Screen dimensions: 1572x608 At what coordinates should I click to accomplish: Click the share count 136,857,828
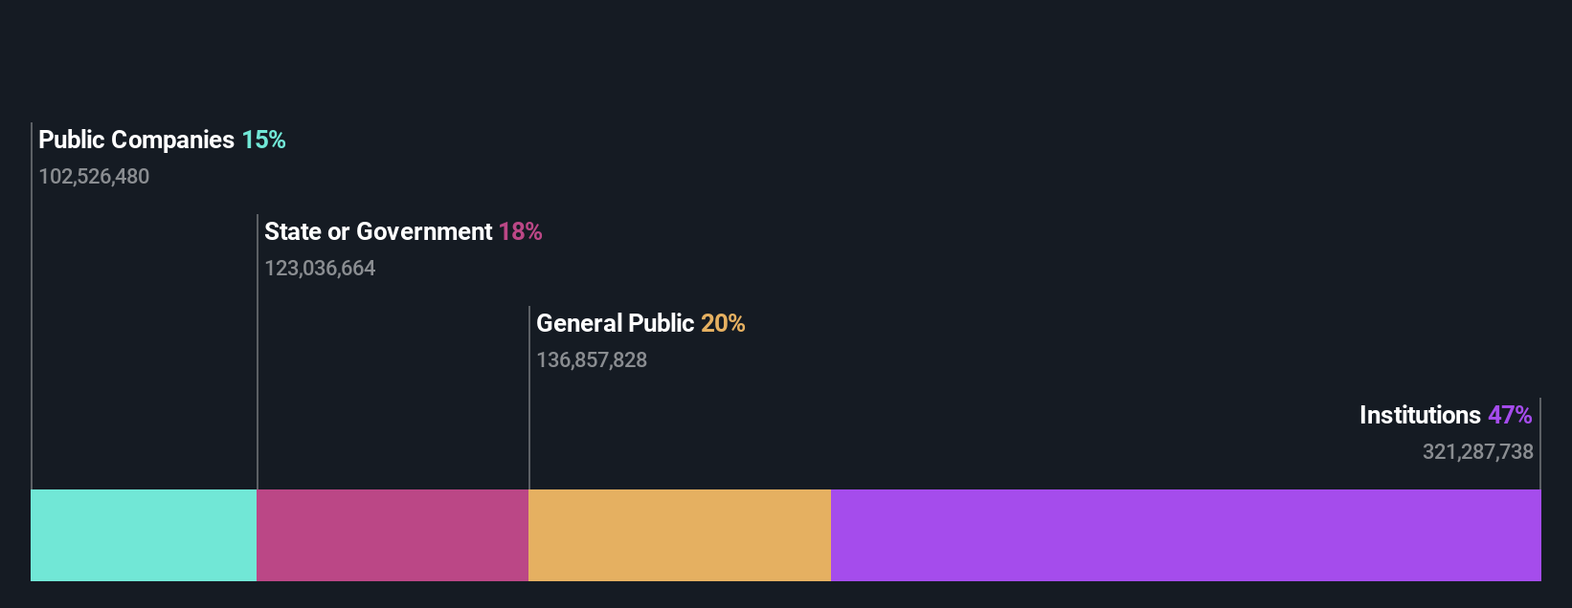pos(592,359)
